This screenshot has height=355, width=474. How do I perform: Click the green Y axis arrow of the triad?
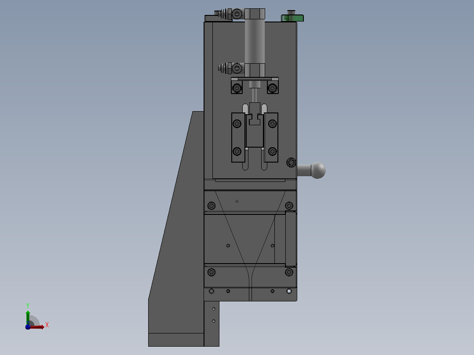point(28,318)
